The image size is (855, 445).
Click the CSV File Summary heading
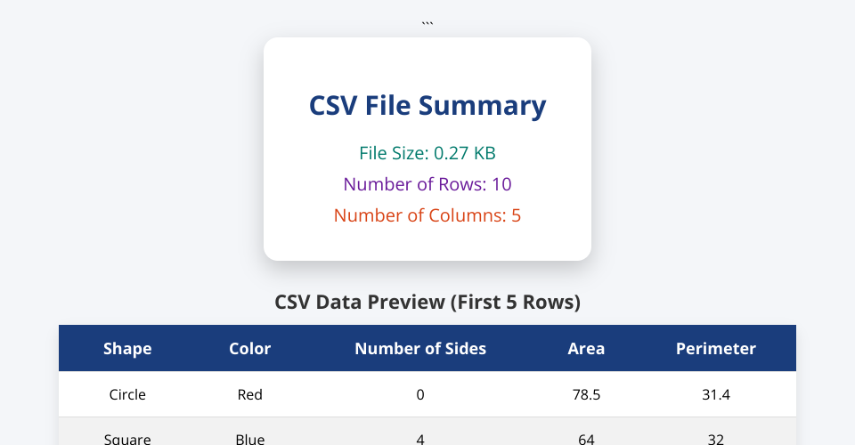427,106
